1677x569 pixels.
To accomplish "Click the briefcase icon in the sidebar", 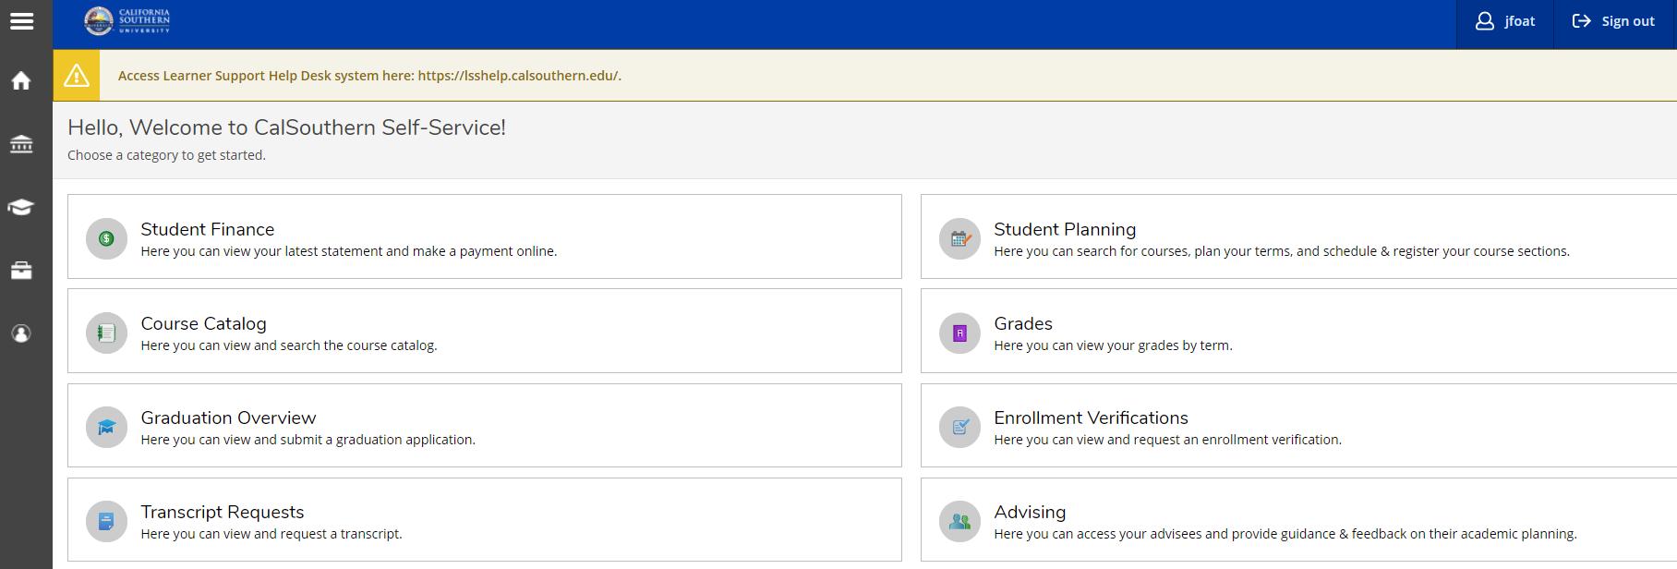I will [21, 271].
